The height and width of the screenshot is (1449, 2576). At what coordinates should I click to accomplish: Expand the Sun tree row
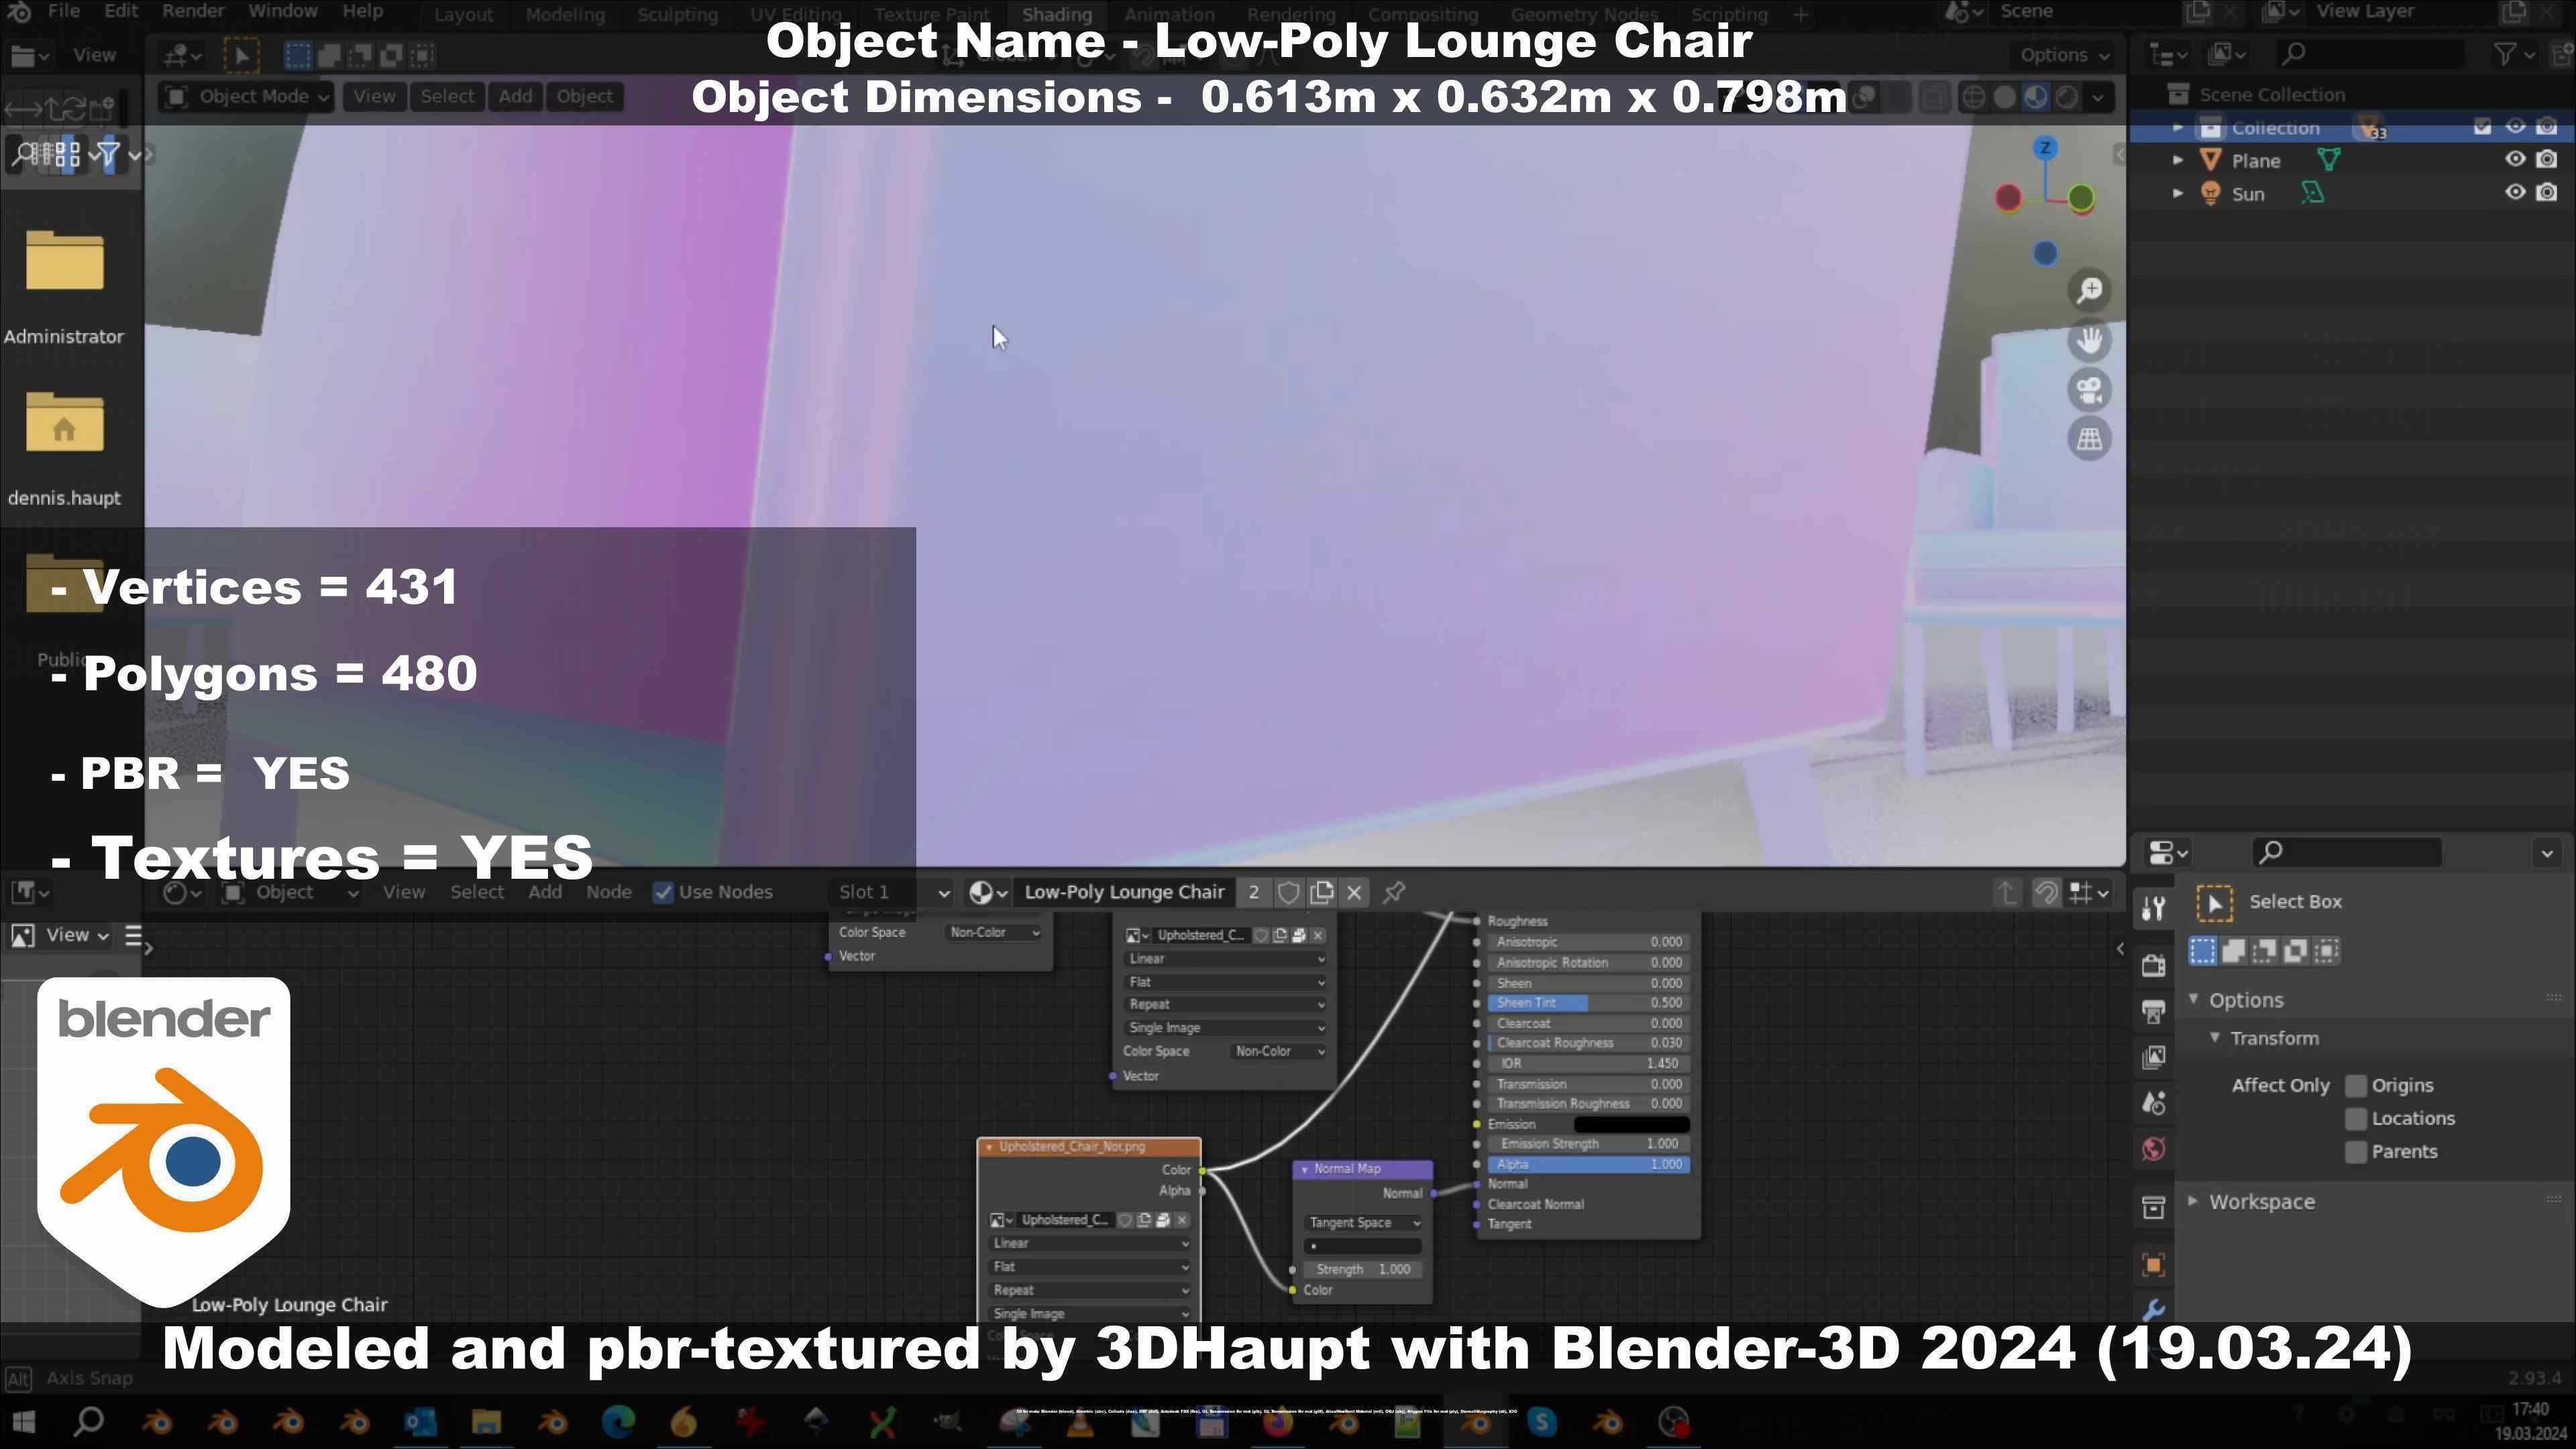tap(2178, 194)
